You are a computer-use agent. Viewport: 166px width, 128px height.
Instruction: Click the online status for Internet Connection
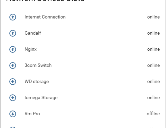click(x=153, y=17)
